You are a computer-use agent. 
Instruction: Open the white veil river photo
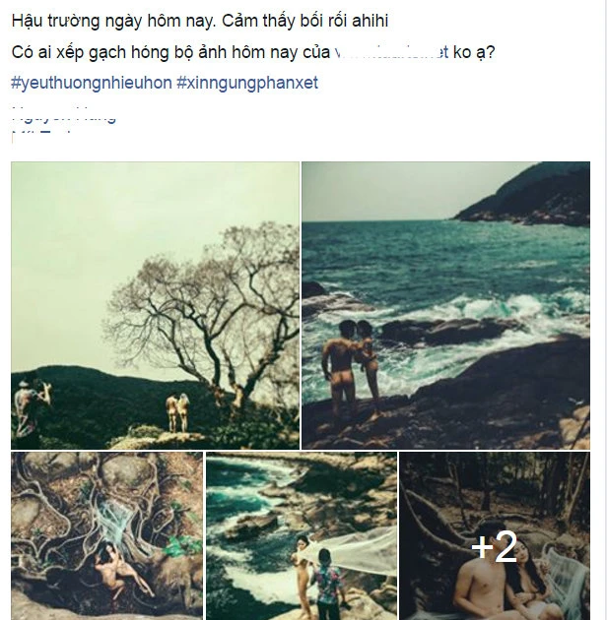click(x=302, y=535)
